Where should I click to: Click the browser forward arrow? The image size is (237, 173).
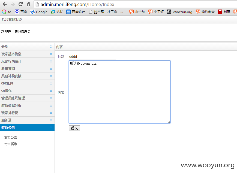13,4
